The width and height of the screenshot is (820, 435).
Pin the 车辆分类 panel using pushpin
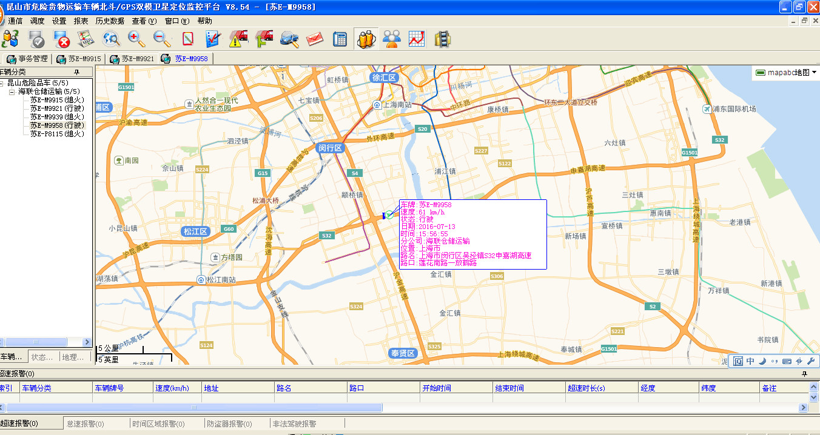[76, 72]
